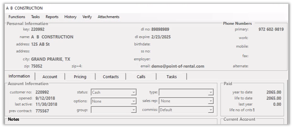Select the Tasks tab below personal info
Image resolution: width=293 pixels, height=128 pixels.
[171, 77]
